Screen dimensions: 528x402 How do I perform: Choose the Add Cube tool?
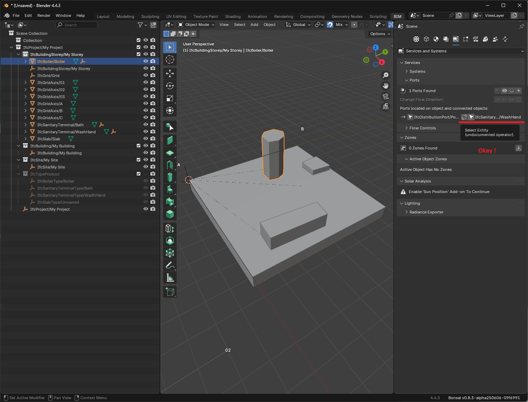[x=170, y=292]
